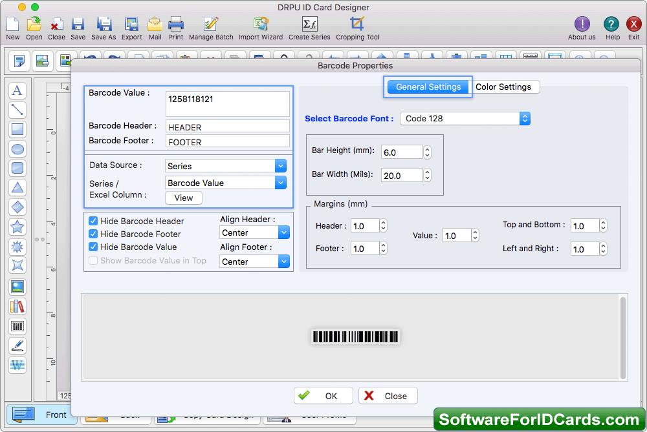Screen dimensions: 647x432
Task: Click the Barcode Footer input field
Action: click(x=227, y=141)
